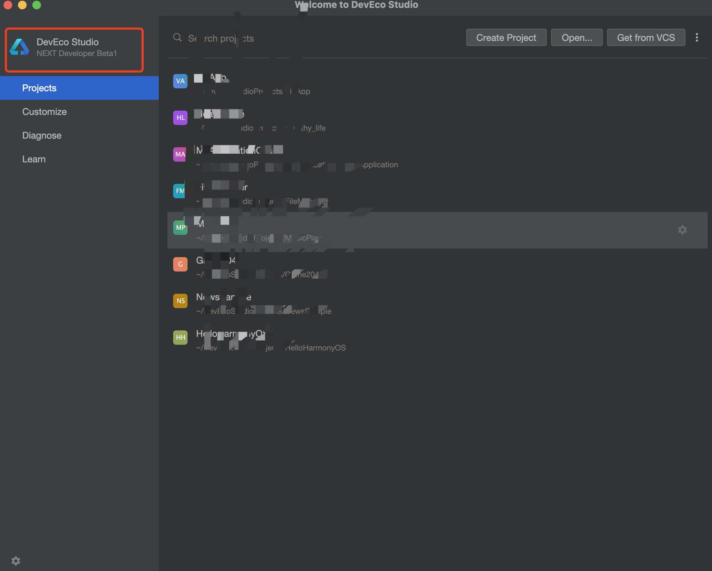Switch to the Customize tab

pos(44,112)
